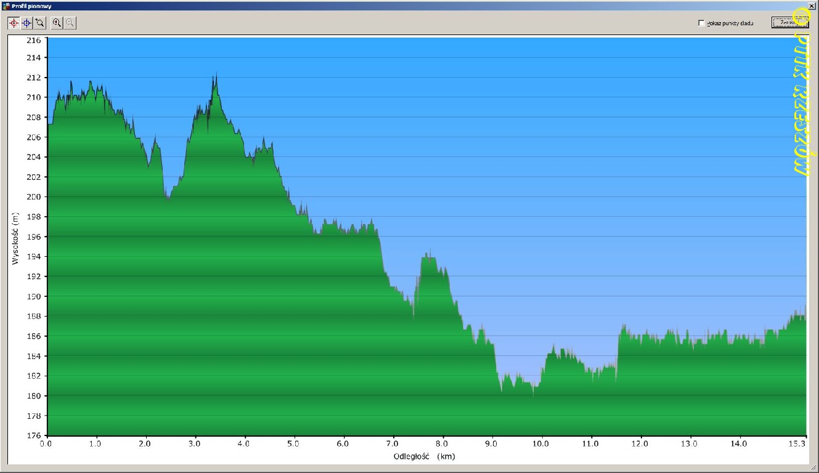Close the Profil pionowy window with X
Screen dimensions: 819x473
(811, 6)
